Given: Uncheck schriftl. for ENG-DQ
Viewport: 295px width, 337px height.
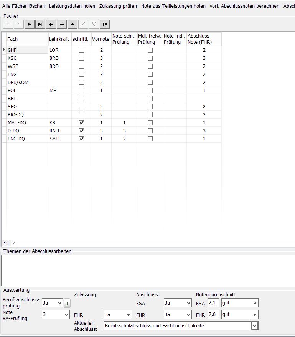Looking at the screenshot, I should [x=81, y=139].
